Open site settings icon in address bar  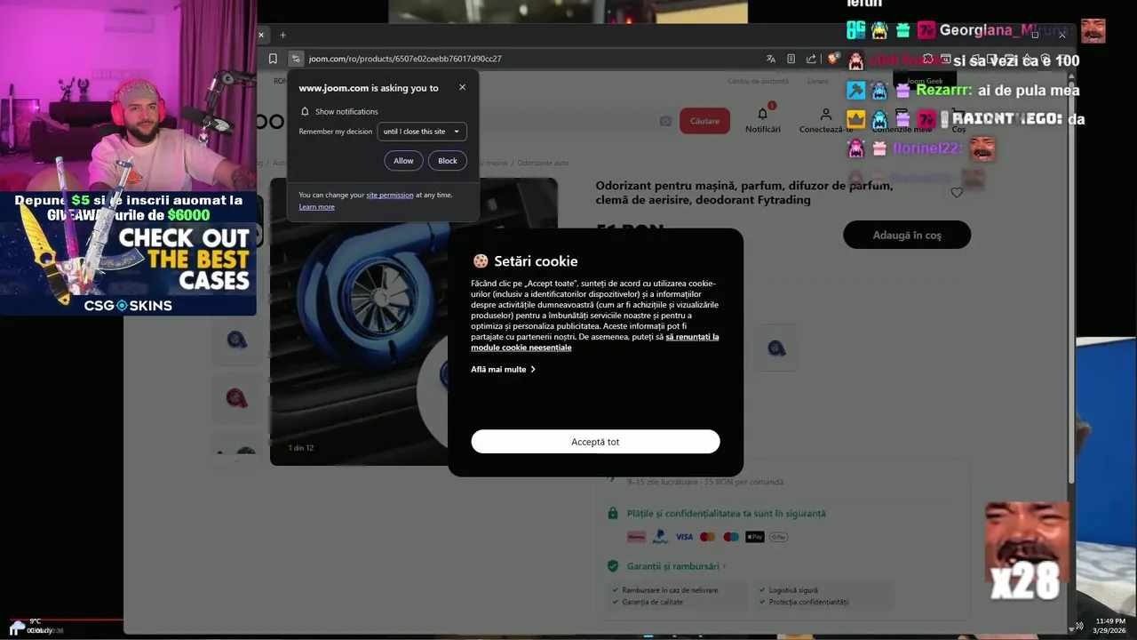(296, 59)
